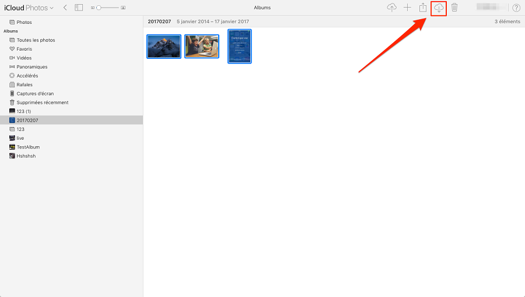Click the Albums title in top bar

(262, 8)
